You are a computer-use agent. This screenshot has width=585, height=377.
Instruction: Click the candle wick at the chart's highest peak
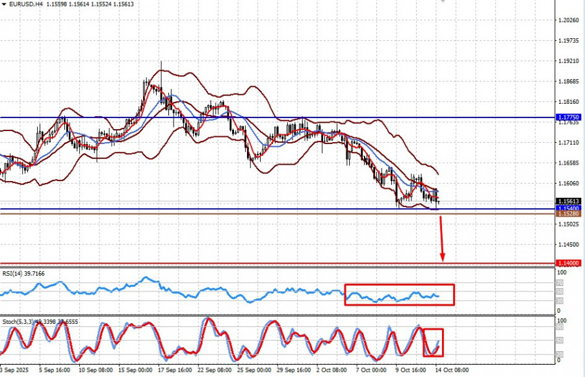coord(161,65)
